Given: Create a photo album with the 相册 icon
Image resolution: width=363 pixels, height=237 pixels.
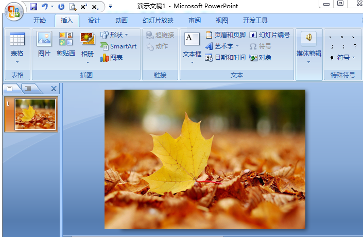Looking at the screenshot, I should pyautogui.click(x=88, y=38).
